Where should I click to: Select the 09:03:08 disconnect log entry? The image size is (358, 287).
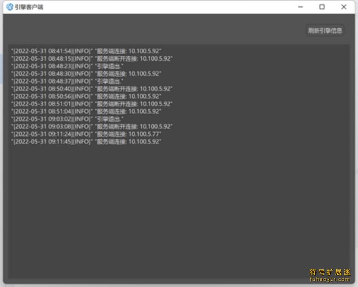pos(92,127)
